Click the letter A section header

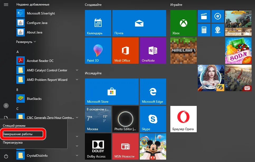18,52
